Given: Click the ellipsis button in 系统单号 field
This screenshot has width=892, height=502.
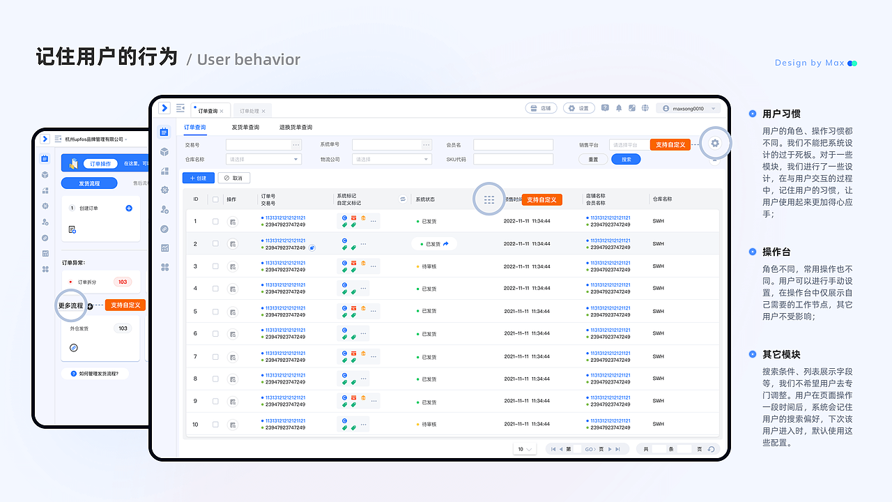Looking at the screenshot, I should [426, 145].
